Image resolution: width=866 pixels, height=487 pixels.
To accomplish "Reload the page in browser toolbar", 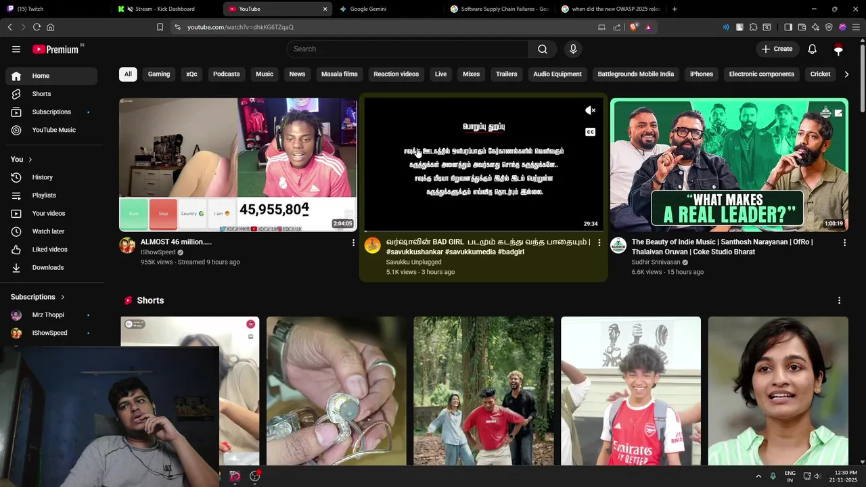I will click(x=37, y=27).
